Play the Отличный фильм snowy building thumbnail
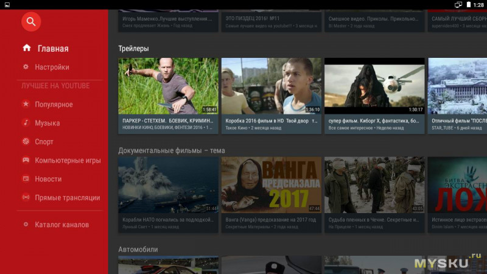The height and width of the screenshot is (274, 487). [x=457, y=86]
